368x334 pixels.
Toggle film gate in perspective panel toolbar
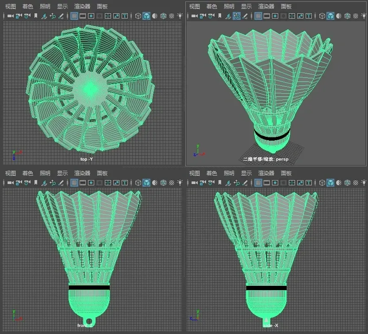tap(267, 16)
